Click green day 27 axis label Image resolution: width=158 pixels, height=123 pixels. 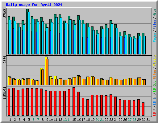coord(130,120)
